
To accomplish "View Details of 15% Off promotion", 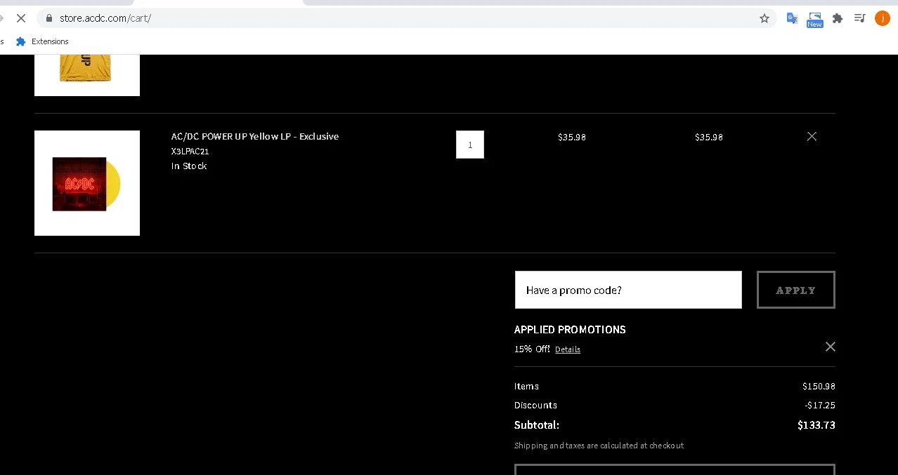I will coord(568,349).
